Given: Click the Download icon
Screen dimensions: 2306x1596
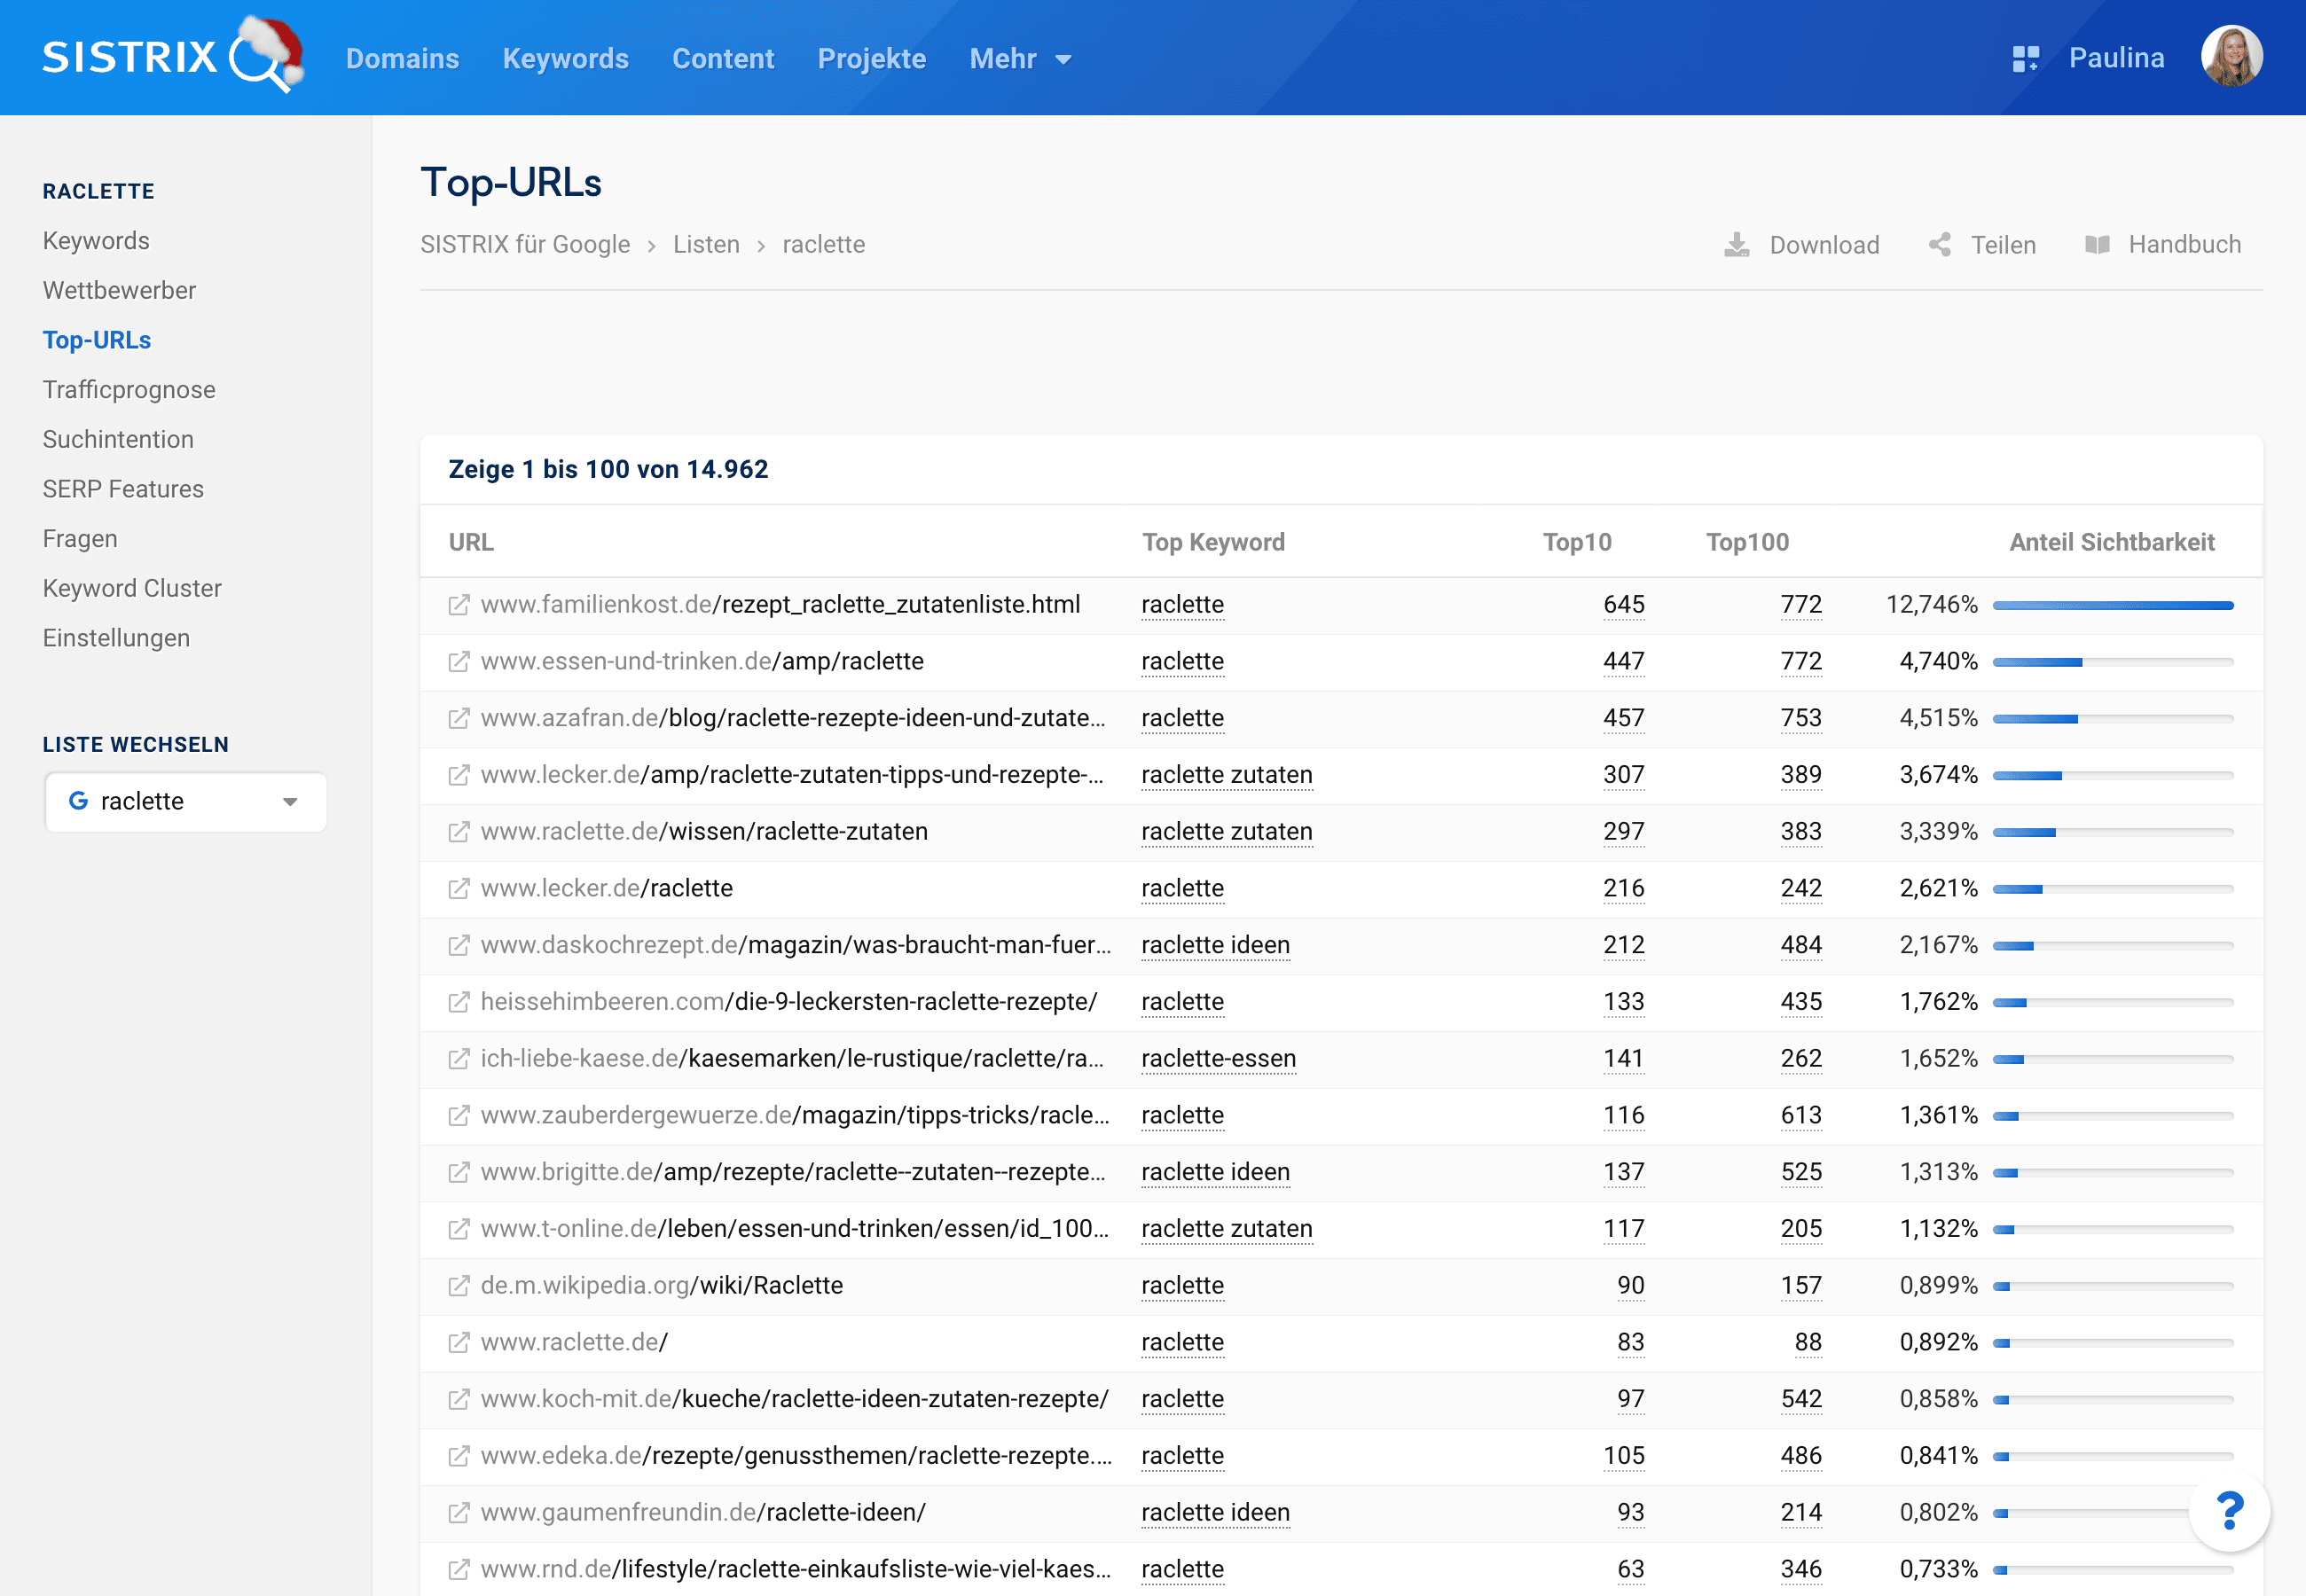Looking at the screenshot, I should (1737, 245).
